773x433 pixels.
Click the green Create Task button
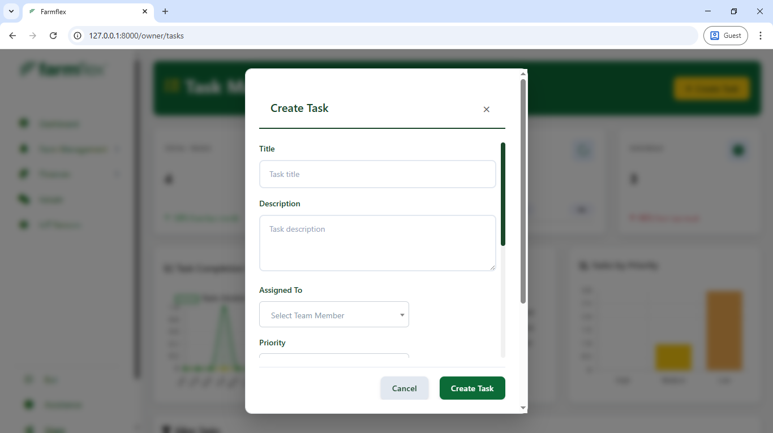click(x=473, y=388)
